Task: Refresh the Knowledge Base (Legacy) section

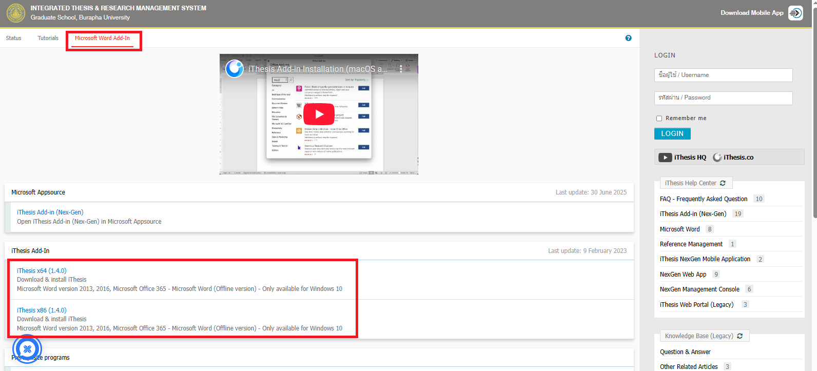Action: coord(740,336)
